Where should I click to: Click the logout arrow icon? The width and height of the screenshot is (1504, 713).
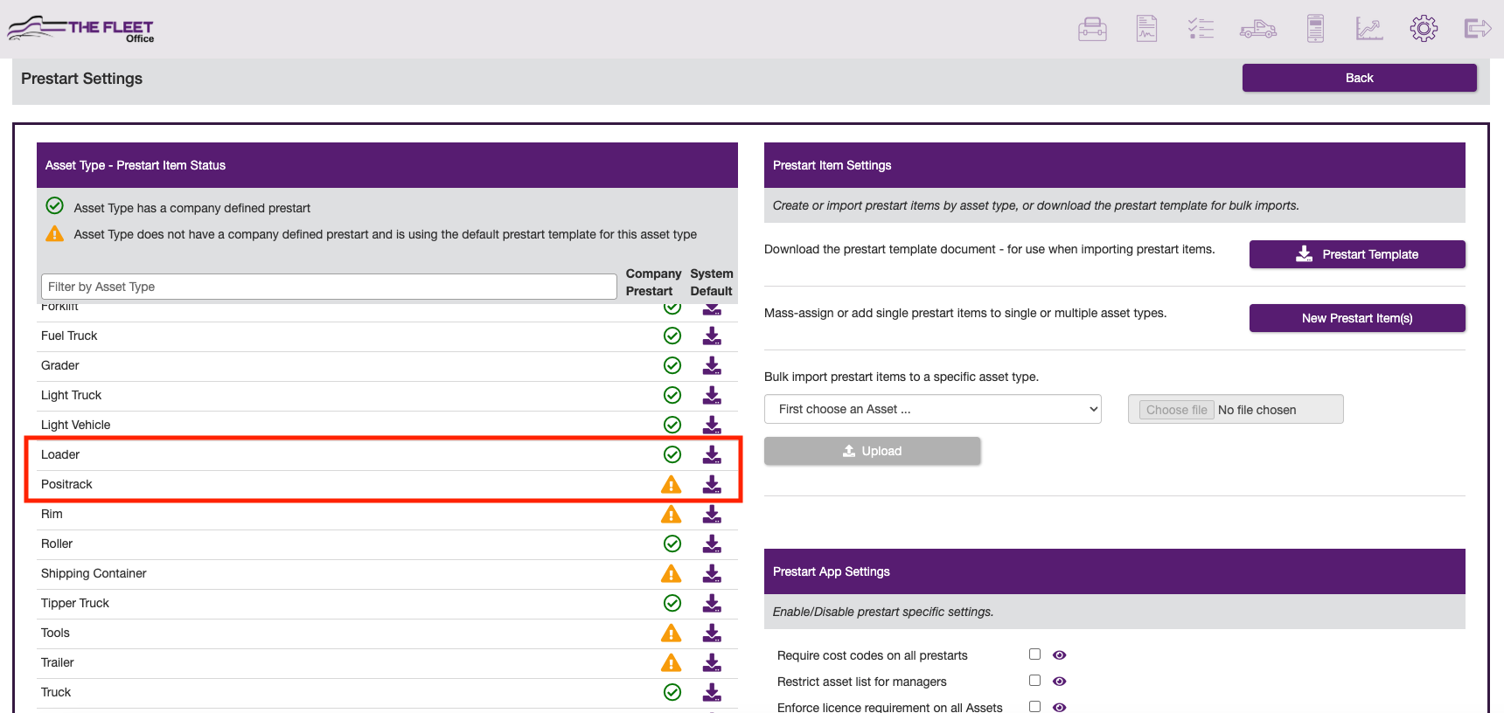click(x=1477, y=29)
